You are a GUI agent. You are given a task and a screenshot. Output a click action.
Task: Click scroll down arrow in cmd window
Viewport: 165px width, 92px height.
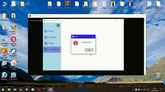click(x=145, y=74)
